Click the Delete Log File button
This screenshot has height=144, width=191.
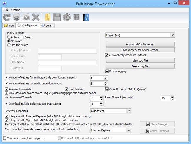140,66
